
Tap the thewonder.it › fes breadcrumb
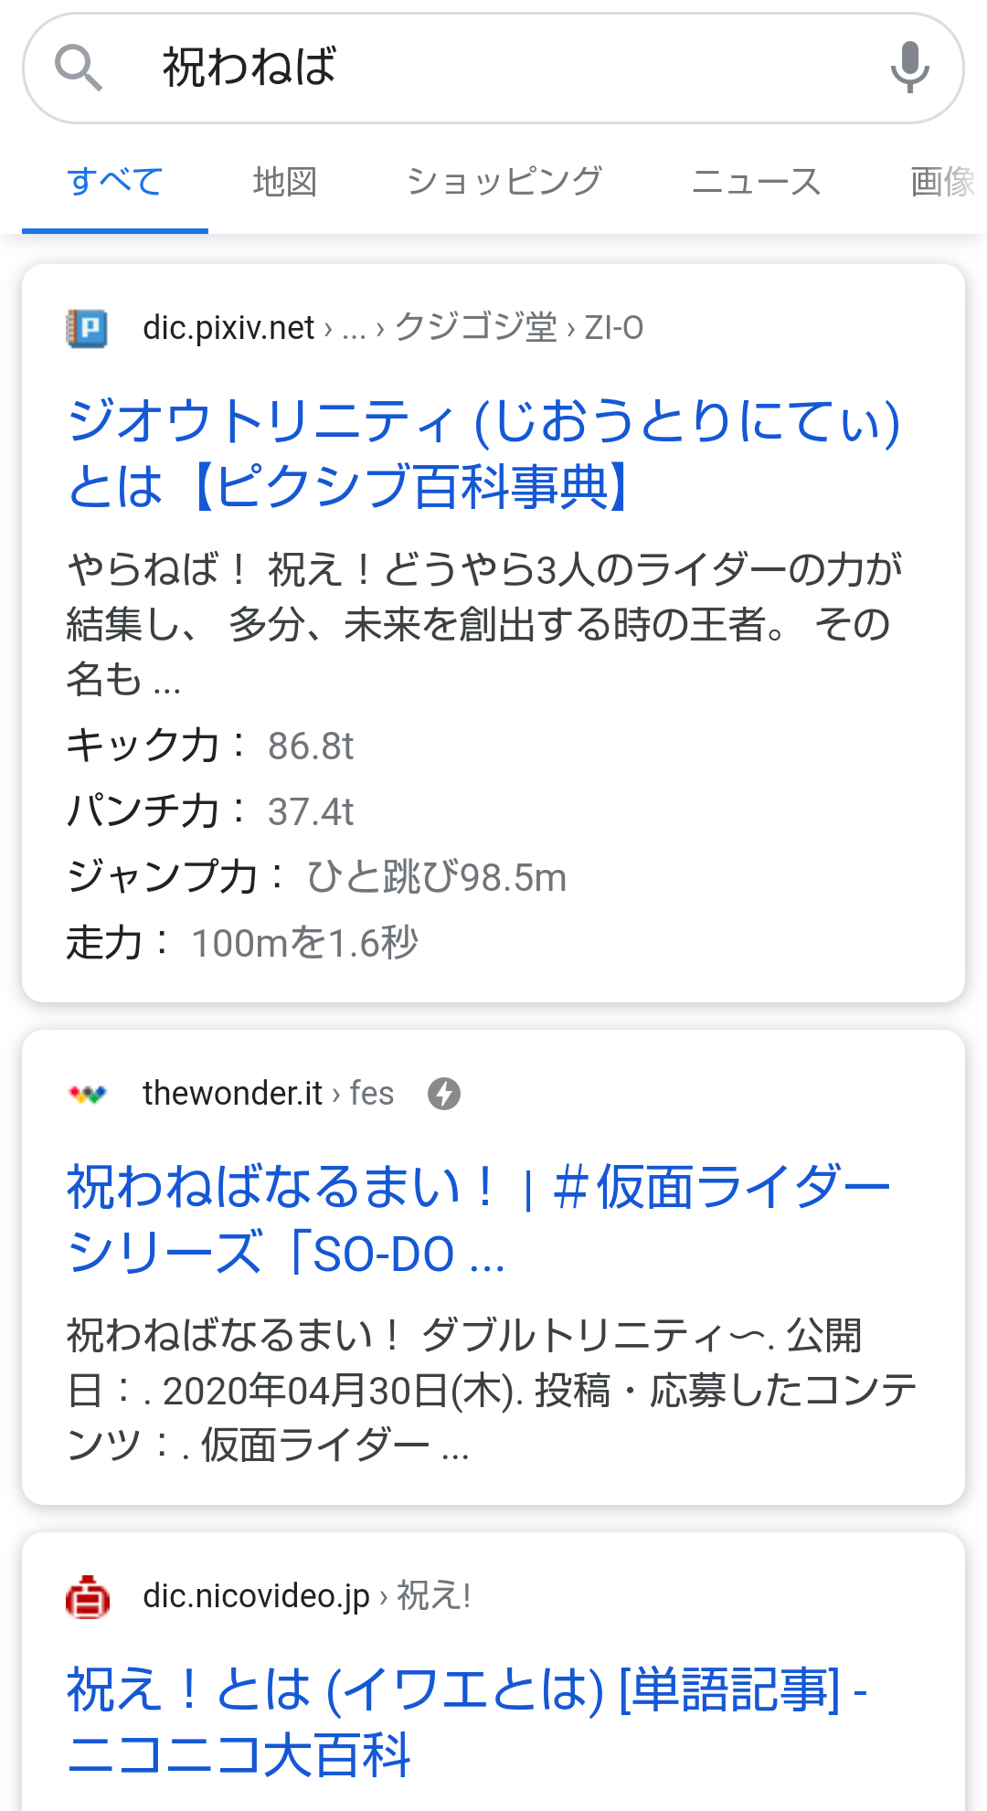(268, 1094)
